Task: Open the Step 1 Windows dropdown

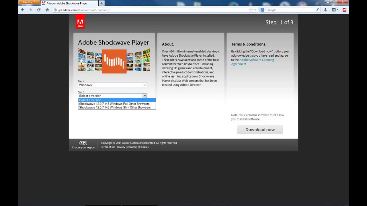Action: click(112, 85)
